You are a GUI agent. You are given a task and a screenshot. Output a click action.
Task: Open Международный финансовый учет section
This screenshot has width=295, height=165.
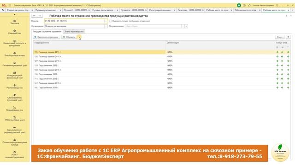point(15,75)
